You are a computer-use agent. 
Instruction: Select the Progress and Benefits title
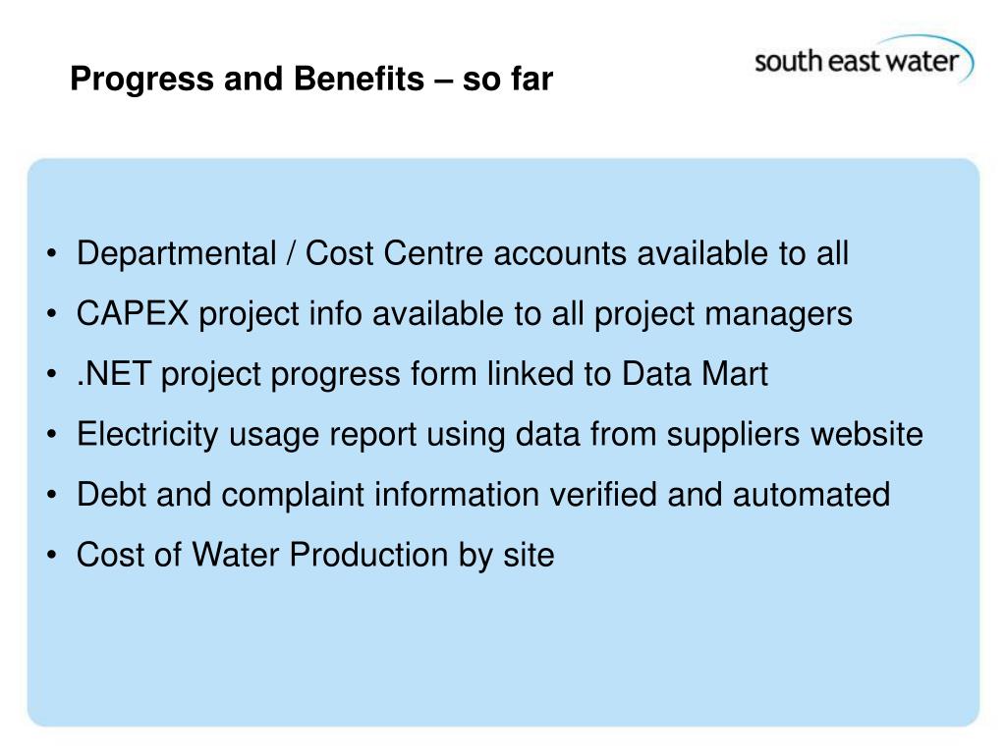[x=311, y=79]
